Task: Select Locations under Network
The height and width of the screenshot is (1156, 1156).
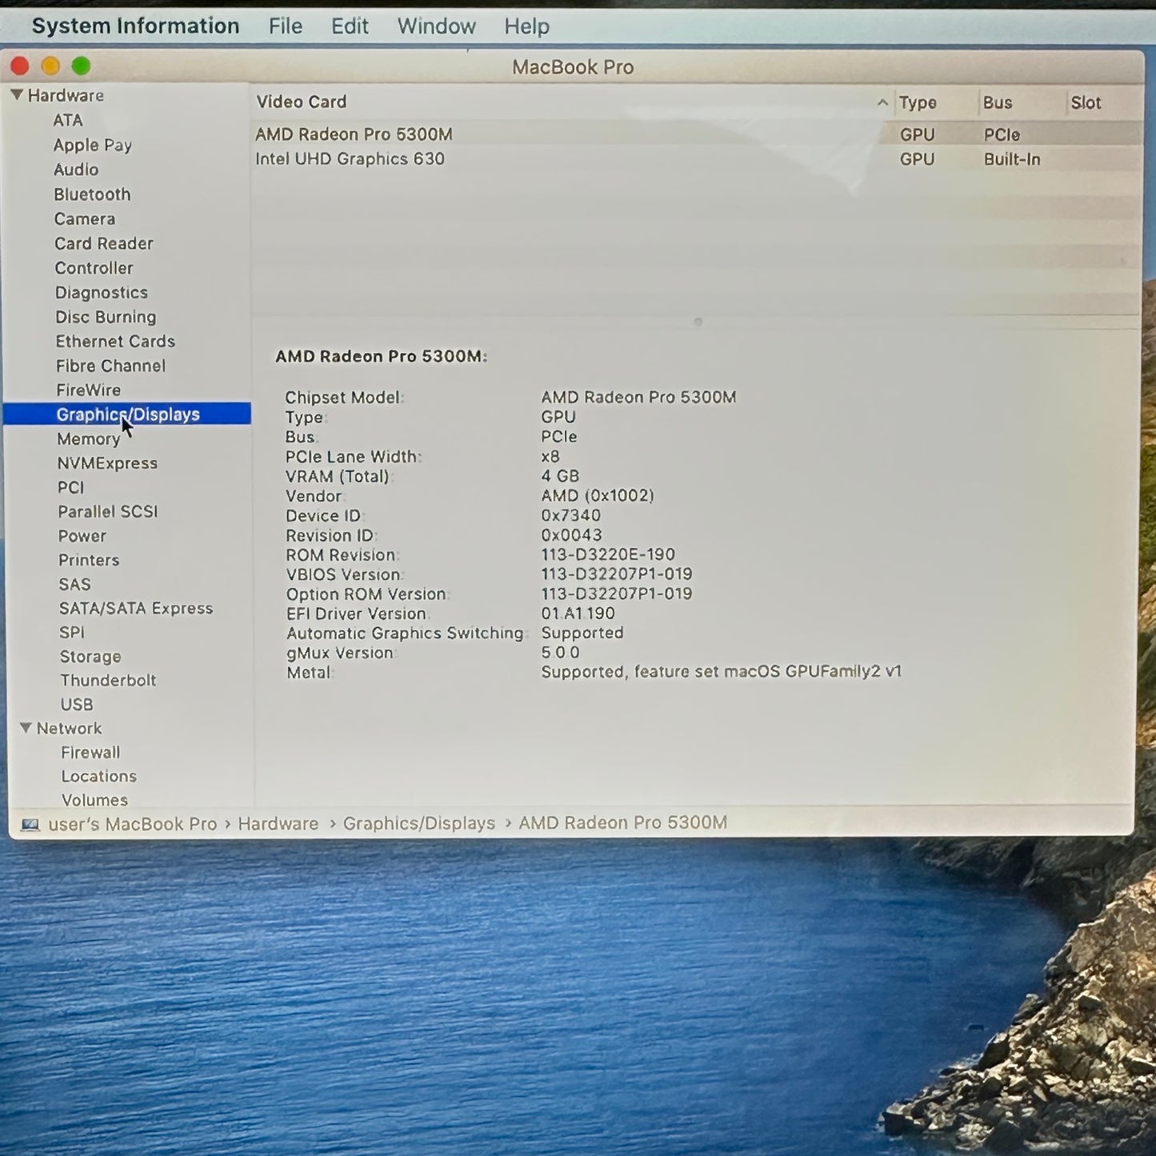Action: 99,776
